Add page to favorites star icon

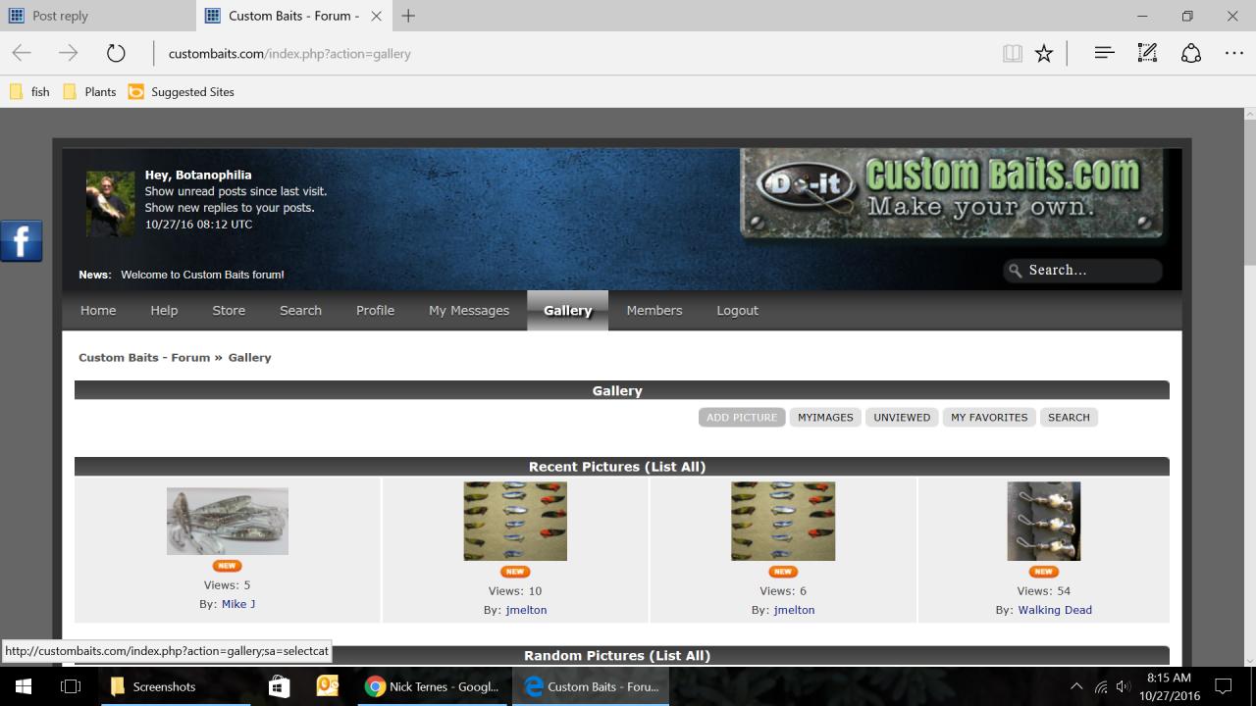(x=1044, y=54)
